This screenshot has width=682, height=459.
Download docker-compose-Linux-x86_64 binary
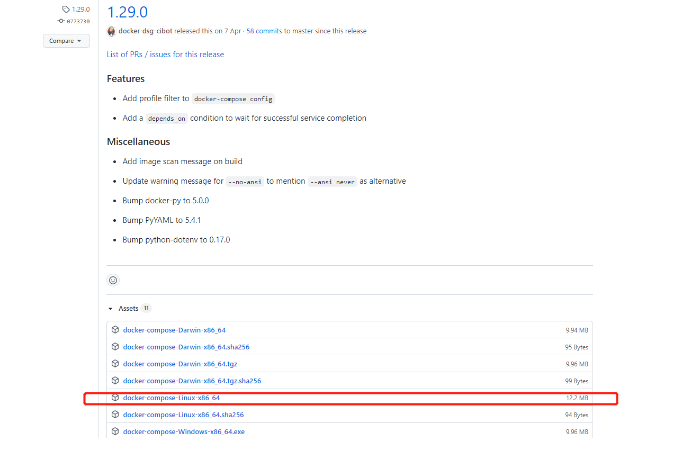click(171, 398)
